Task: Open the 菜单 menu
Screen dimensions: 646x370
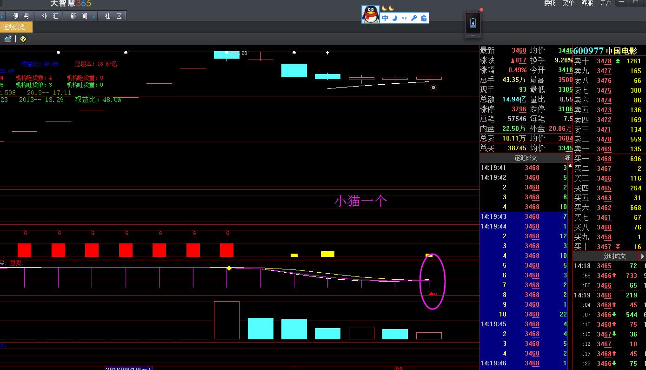Action: 568,3
